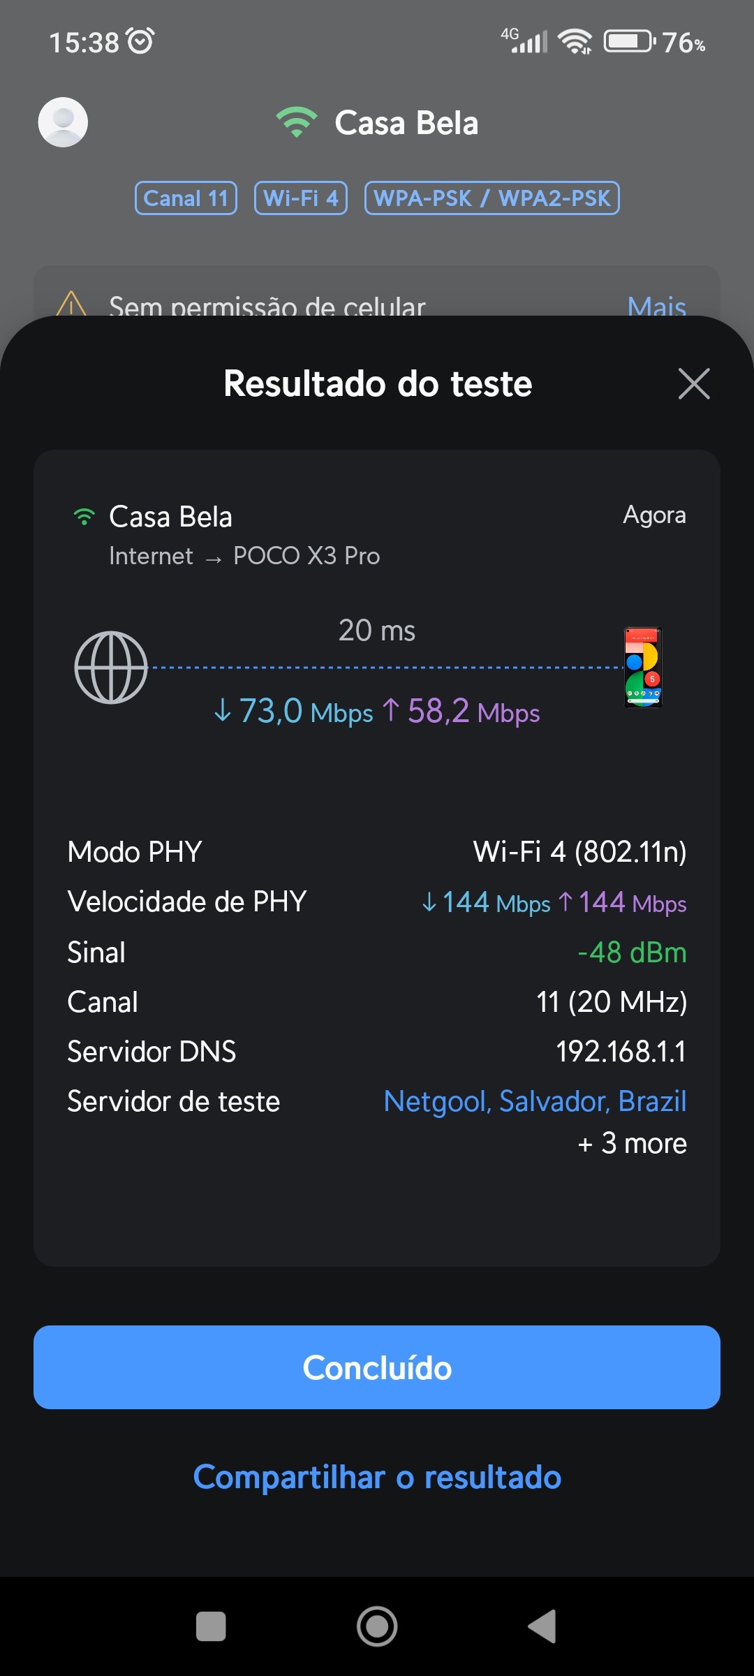Image resolution: width=754 pixels, height=1676 pixels.
Task: Tap the -48 dBm signal value
Action: [x=632, y=953]
